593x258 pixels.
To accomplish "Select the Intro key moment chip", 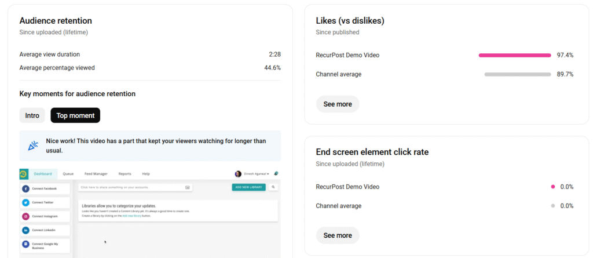I will pos(32,115).
